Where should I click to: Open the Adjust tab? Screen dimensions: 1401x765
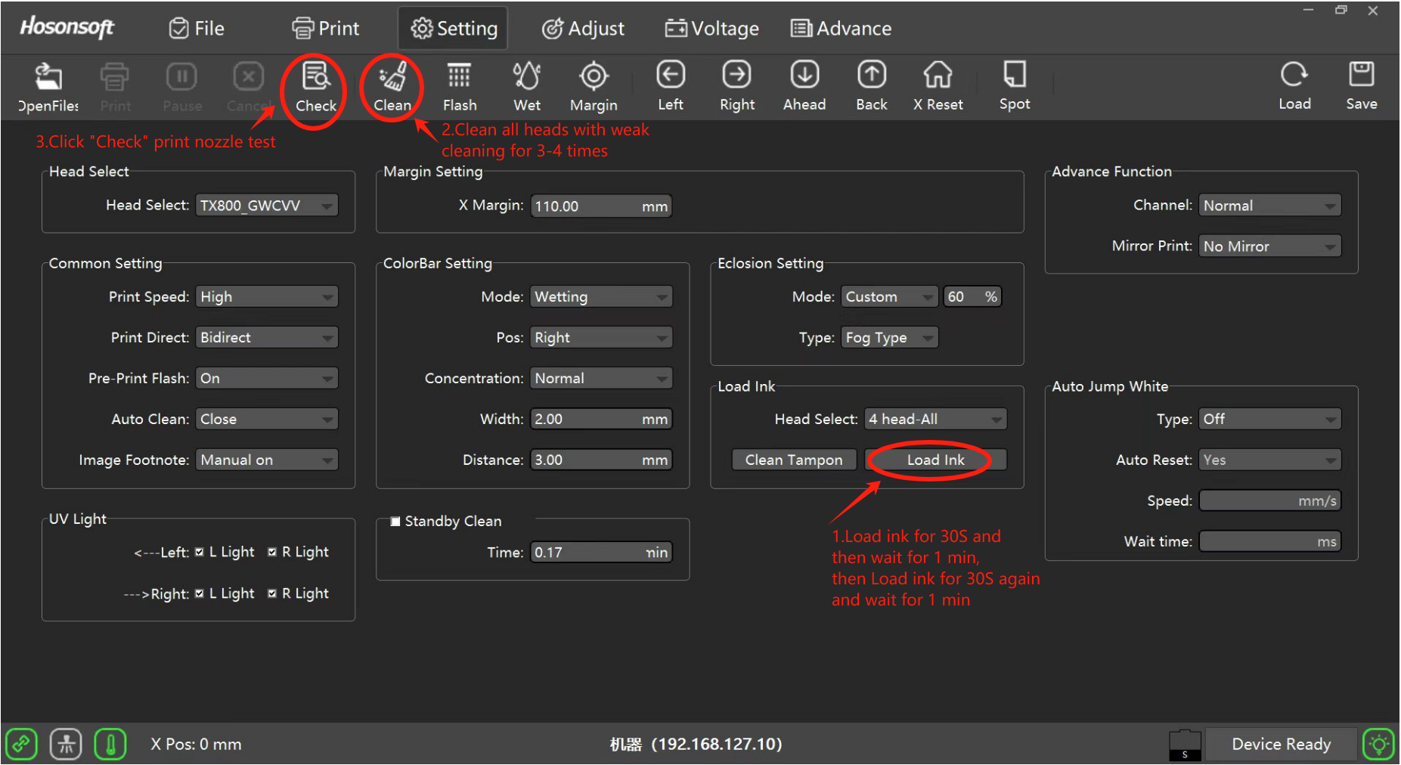(x=583, y=29)
